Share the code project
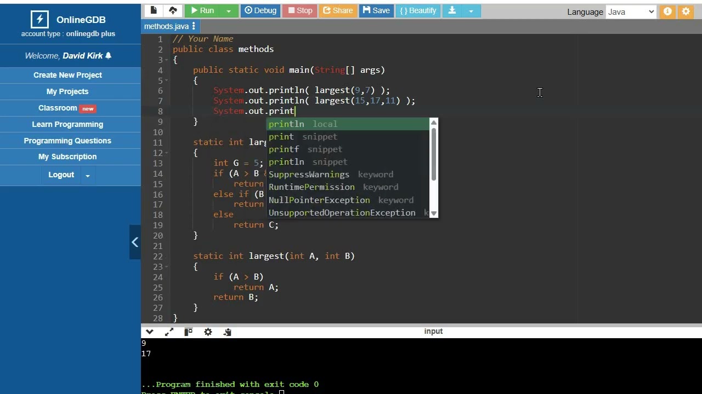702x394 pixels. coord(338,10)
